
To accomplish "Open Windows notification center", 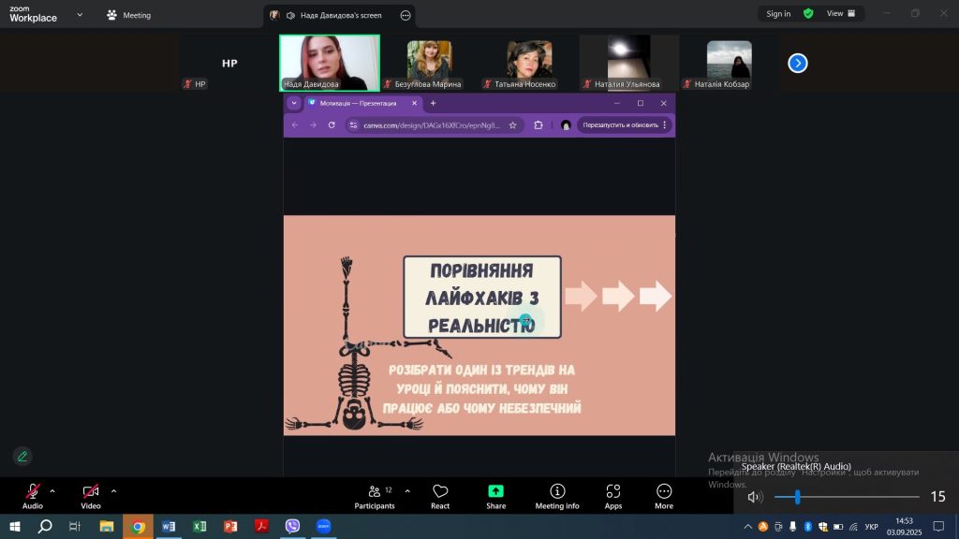I will click(938, 526).
